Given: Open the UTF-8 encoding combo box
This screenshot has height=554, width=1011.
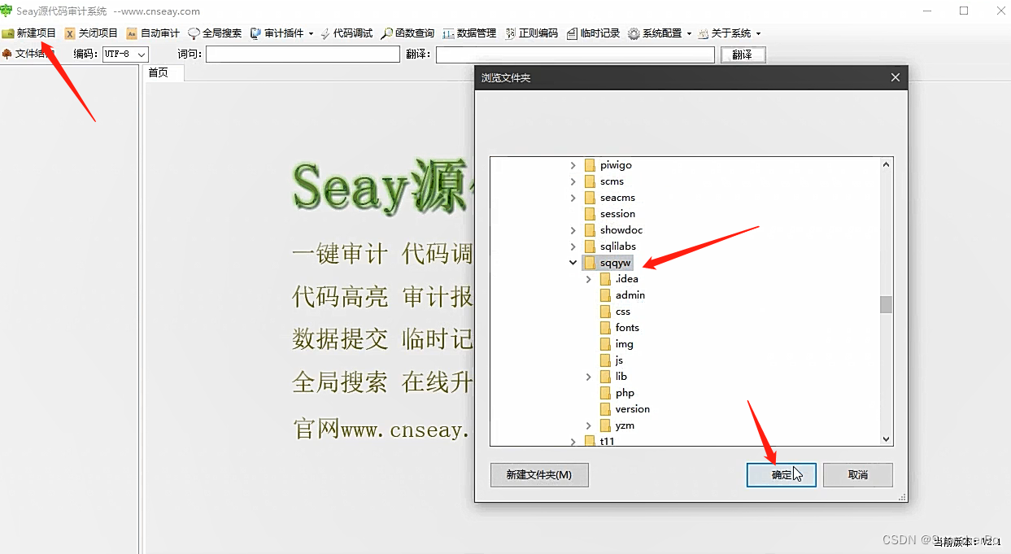Looking at the screenshot, I should (x=125, y=55).
